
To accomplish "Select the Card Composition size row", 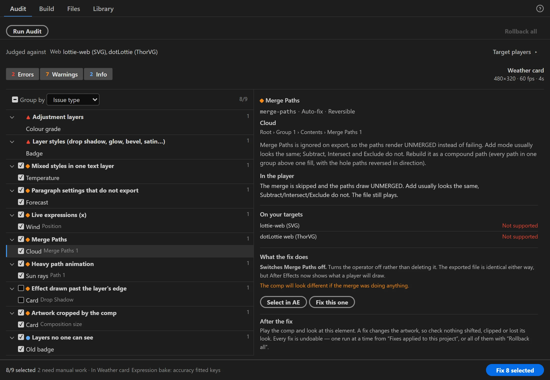I will [130, 324].
